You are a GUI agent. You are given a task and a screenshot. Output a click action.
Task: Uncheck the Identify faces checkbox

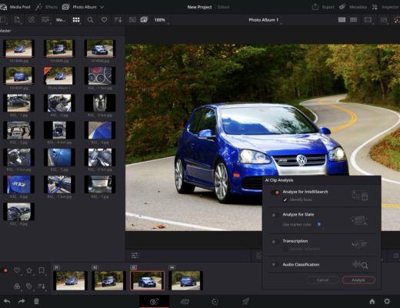coord(285,199)
